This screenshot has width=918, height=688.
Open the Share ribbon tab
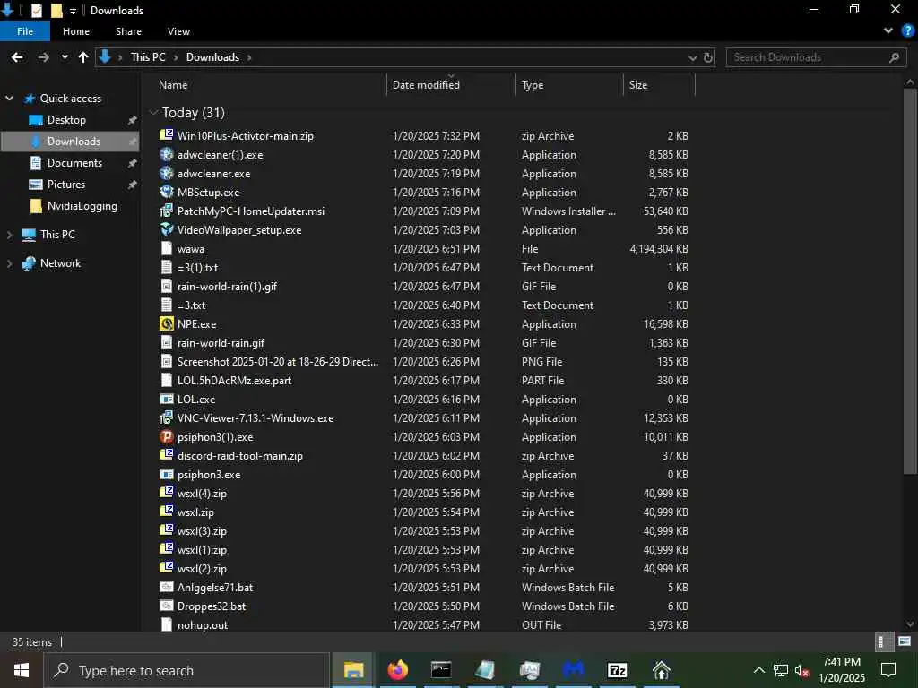click(128, 31)
